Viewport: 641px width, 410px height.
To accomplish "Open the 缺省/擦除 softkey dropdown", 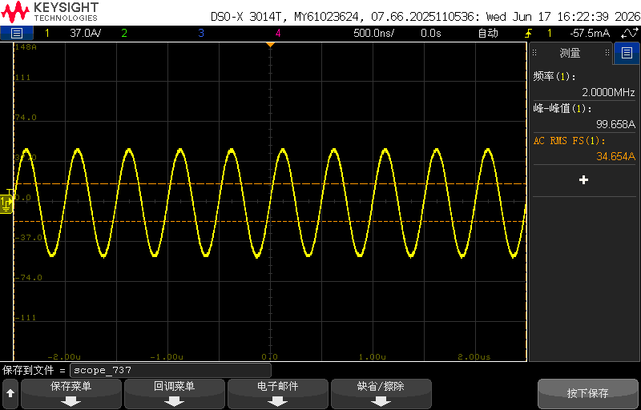I will [381, 394].
